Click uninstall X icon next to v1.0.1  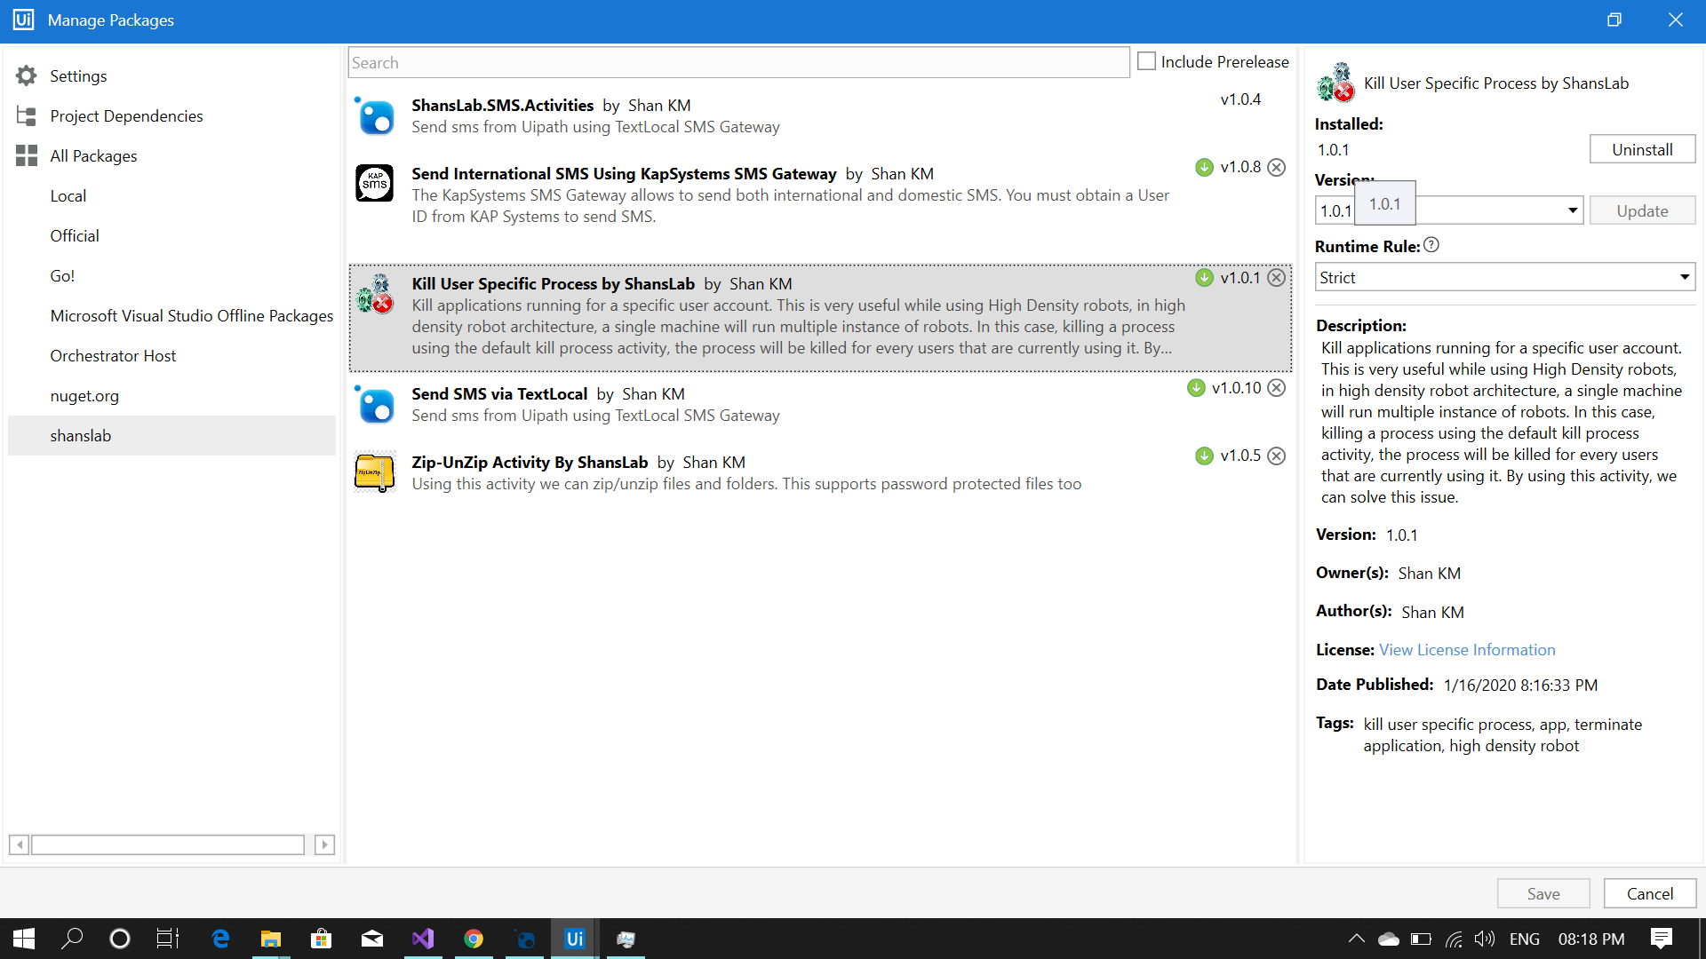click(x=1277, y=278)
